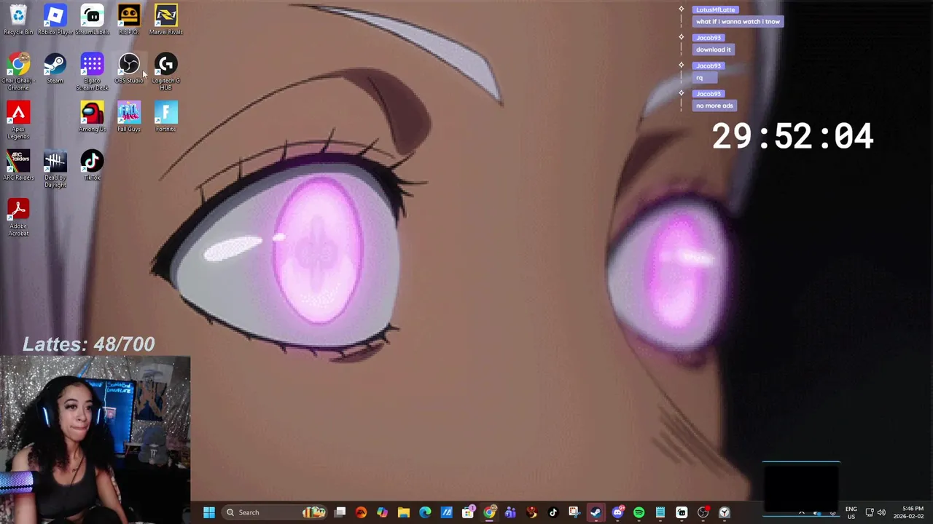Viewport: 933px width, 524px height.
Task: Launch Steam from the desktop
Action: (x=55, y=68)
